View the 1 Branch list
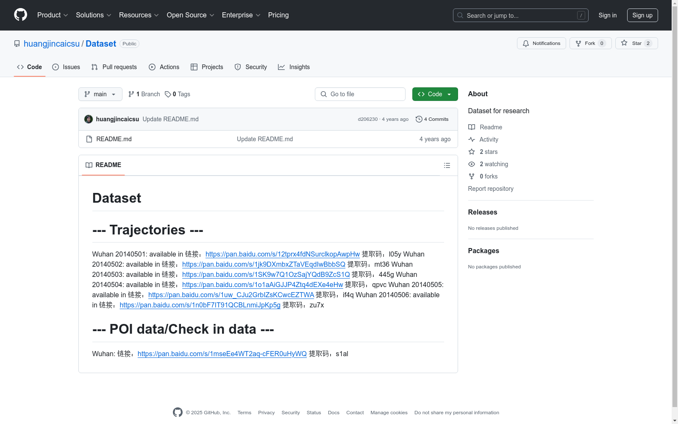This screenshot has height=424, width=678. tap(144, 94)
